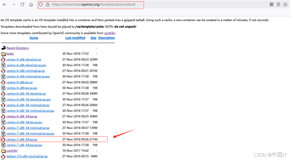Click archive icon of centos-7-x86_64-minimal.tar.gz
This screenshot has height=160, width=291.
coord(3,128)
